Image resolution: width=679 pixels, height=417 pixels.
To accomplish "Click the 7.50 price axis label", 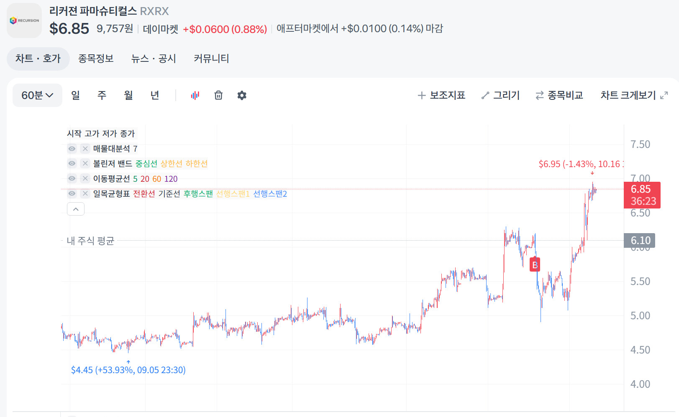I will tap(640, 144).
